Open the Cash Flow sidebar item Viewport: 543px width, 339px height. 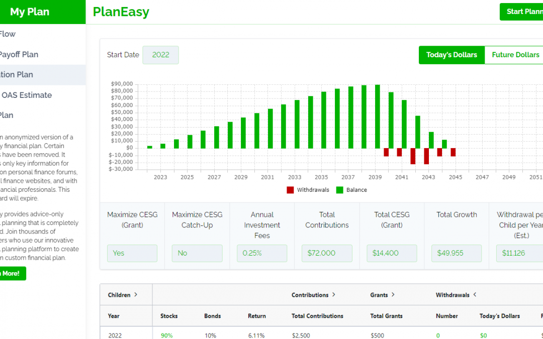(x=43, y=34)
